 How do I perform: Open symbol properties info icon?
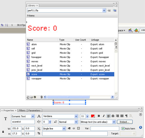35,97
